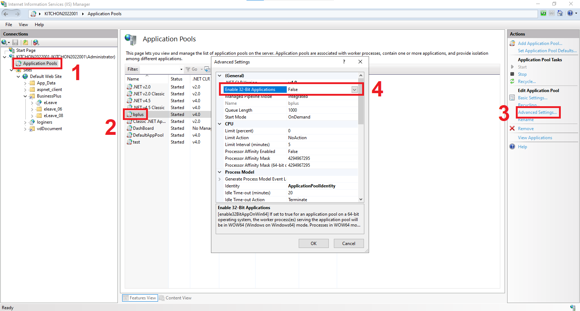Click the Remove action link
Viewport: 580px width, 311px height.
[x=526, y=129]
